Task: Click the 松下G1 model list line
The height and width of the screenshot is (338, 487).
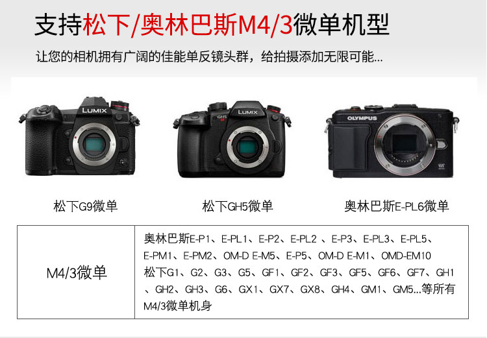Action: tap(299, 272)
